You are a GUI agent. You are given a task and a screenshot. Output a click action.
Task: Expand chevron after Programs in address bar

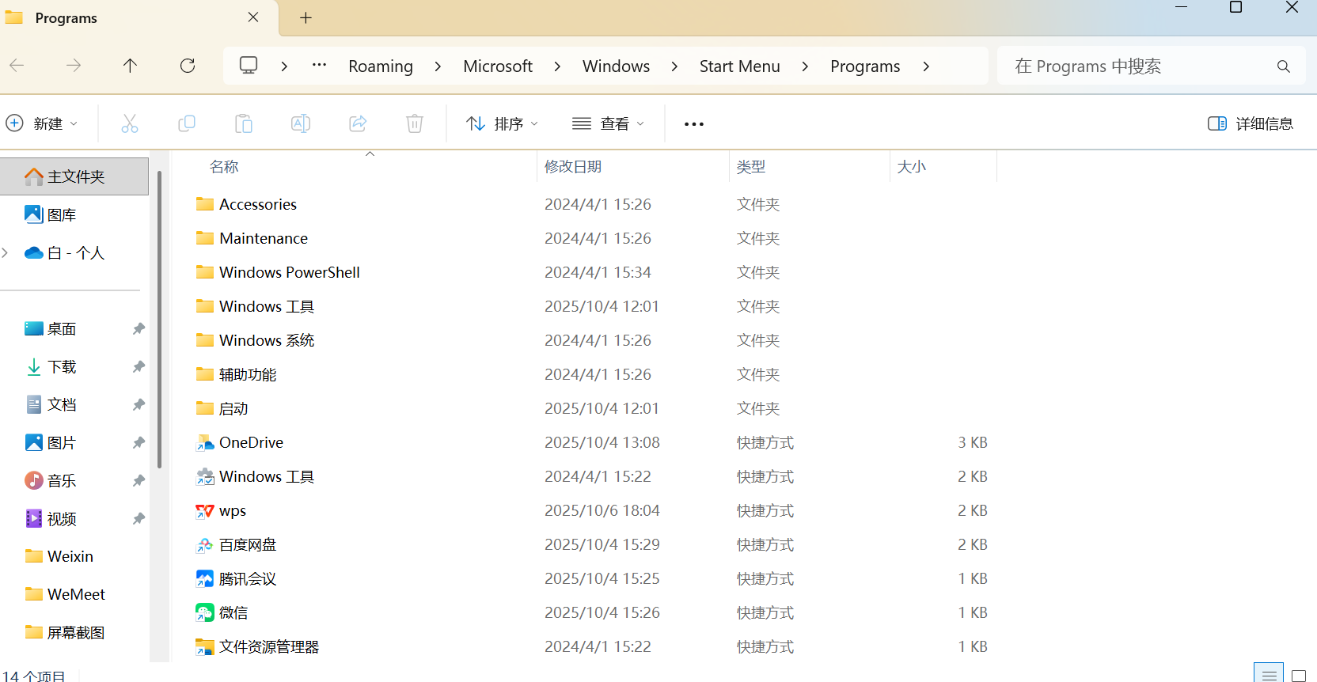coord(926,66)
